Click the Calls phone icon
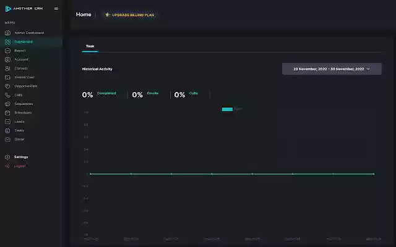This screenshot has width=396, height=247. pos(7,95)
